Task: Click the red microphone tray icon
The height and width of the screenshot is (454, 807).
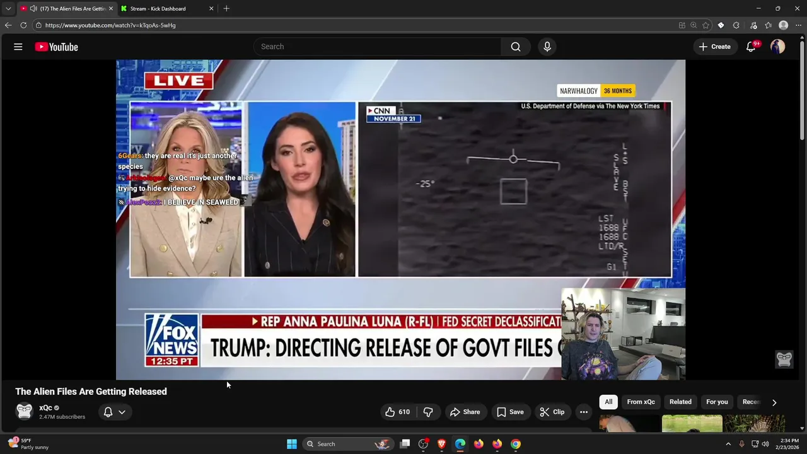Action: pos(741,444)
